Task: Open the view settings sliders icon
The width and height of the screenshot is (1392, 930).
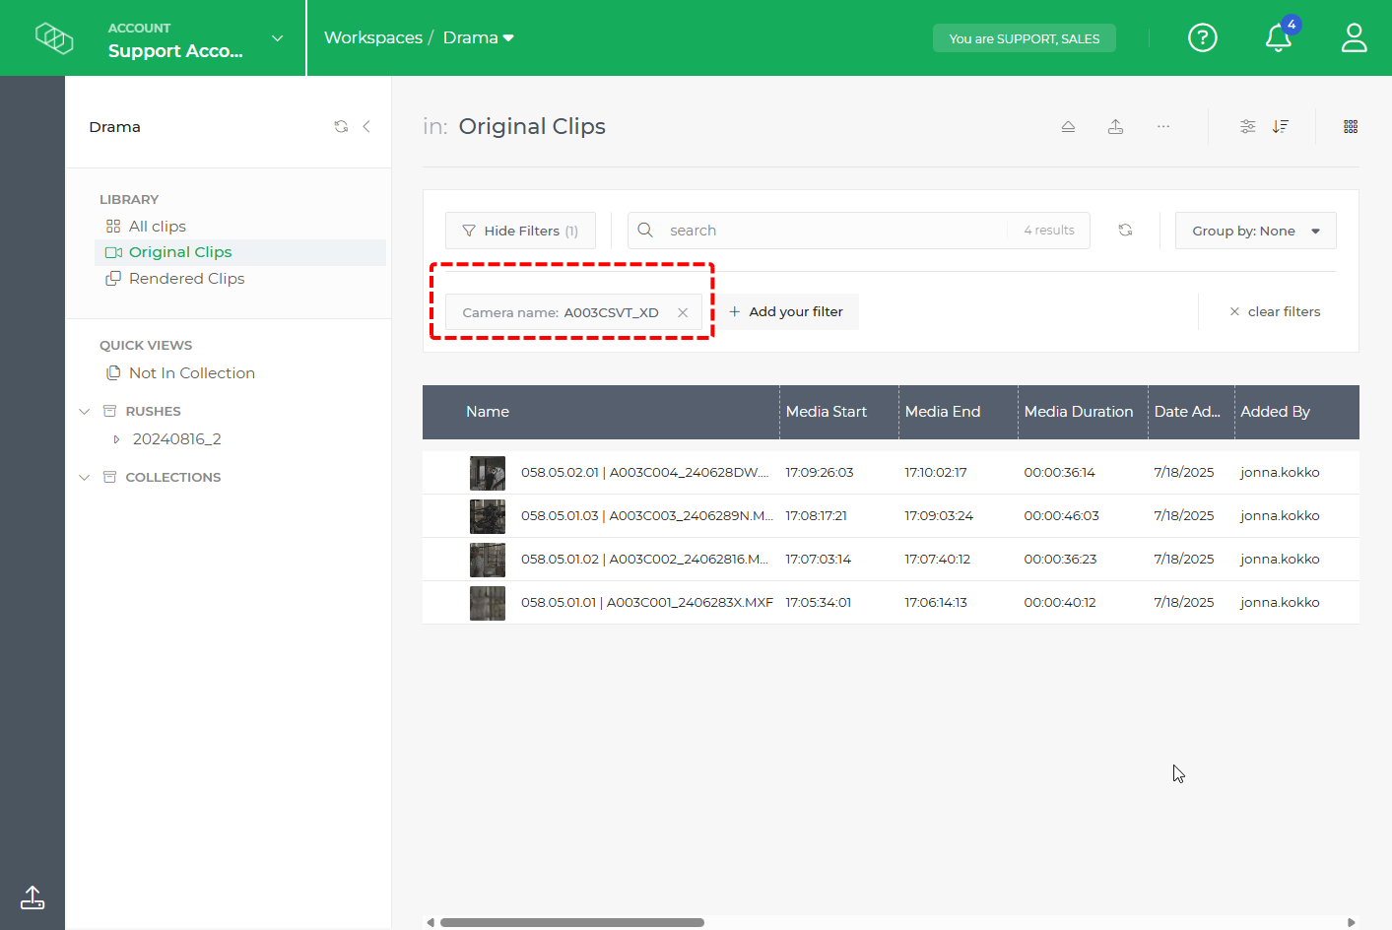Action: [x=1248, y=126]
